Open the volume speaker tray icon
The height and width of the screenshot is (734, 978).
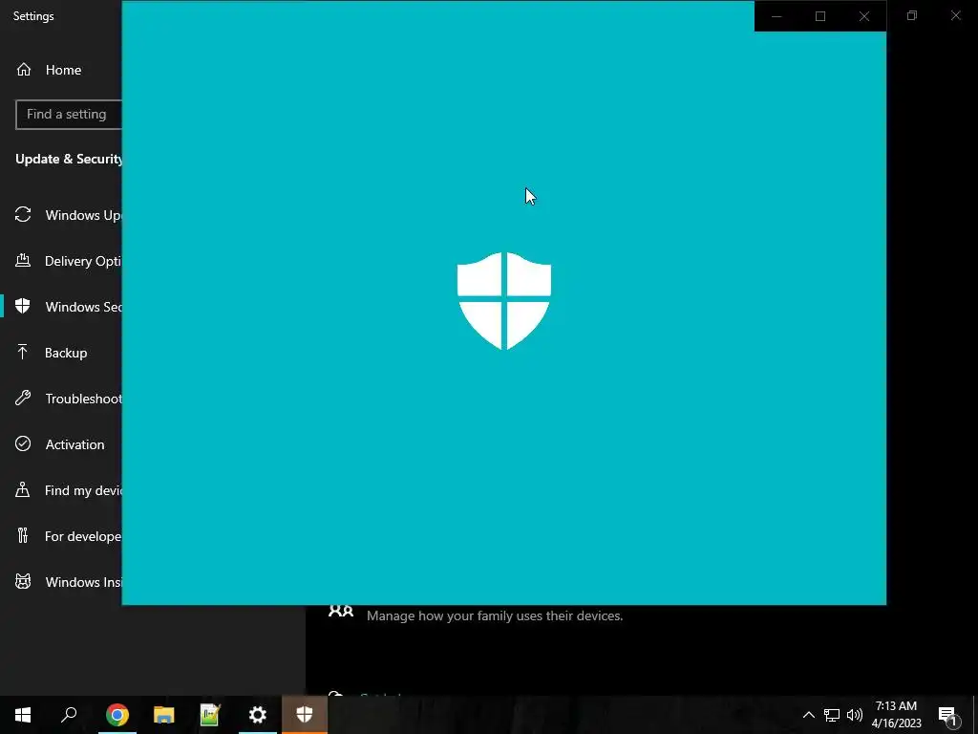855,715
